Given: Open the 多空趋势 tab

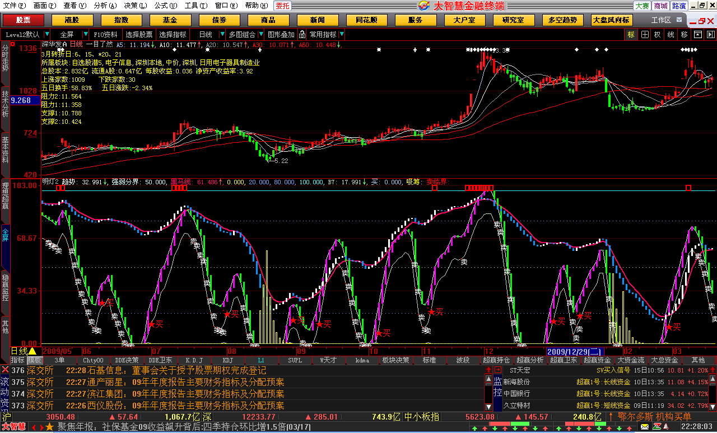Looking at the screenshot, I should 562,20.
